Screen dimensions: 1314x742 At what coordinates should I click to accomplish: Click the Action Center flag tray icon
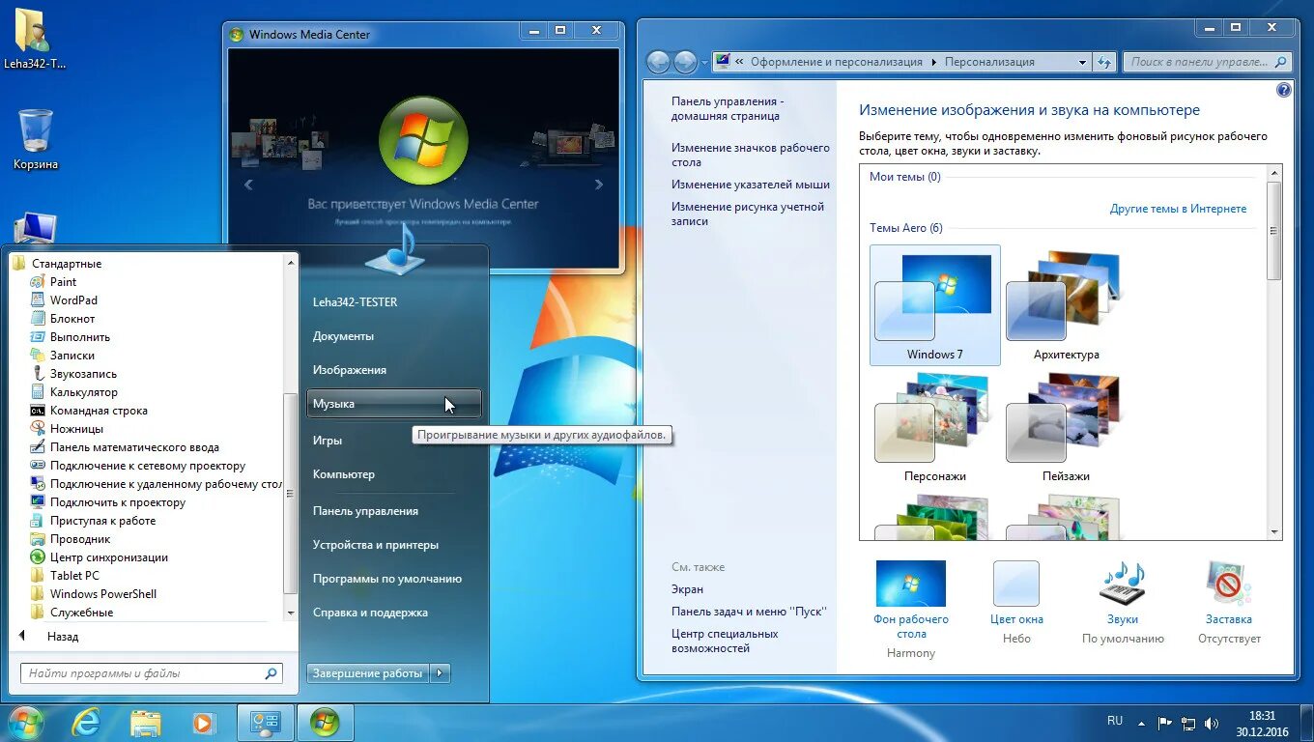(1164, 723)
